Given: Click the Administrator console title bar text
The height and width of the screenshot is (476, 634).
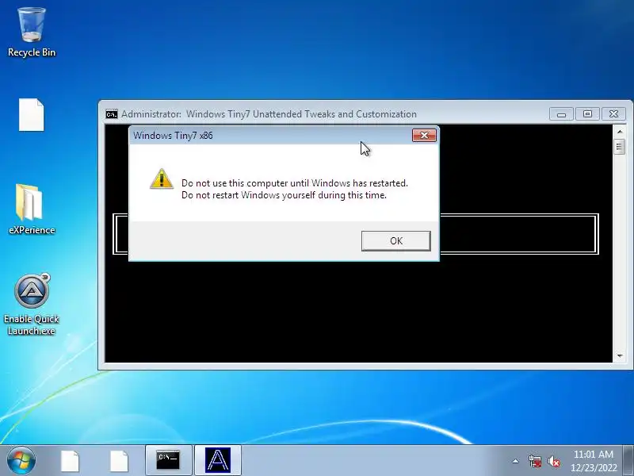Looking at the screenshot, I should click(x=269, y=114).
